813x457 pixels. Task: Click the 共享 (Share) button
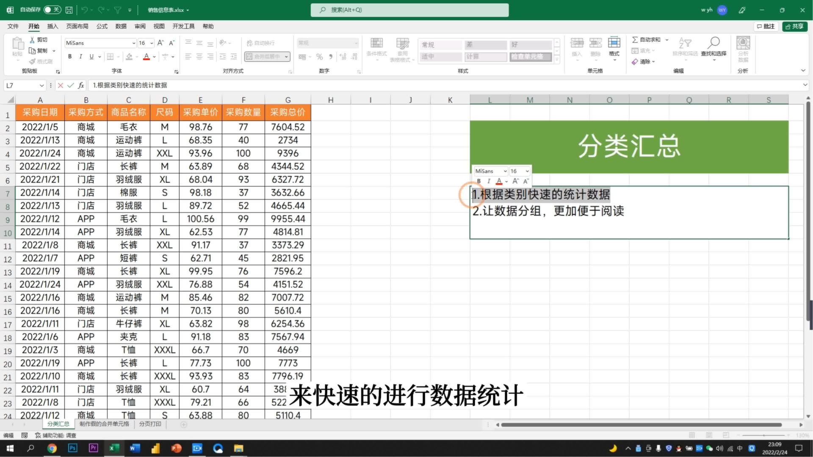(794, 26)
